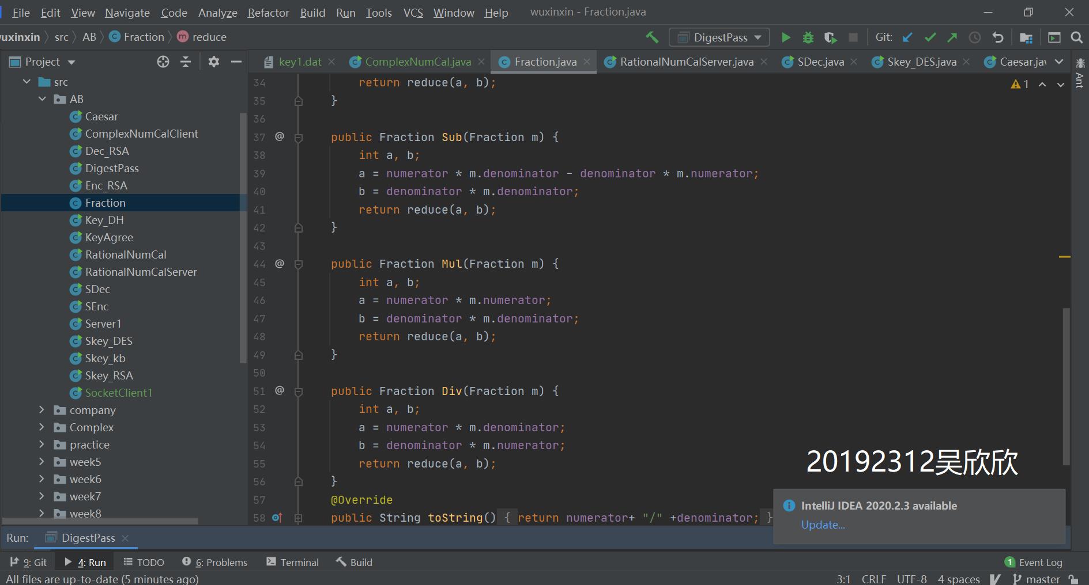Expand the week5 folder
Viewport: 1089px width, 585px height.
click(42, 462)
